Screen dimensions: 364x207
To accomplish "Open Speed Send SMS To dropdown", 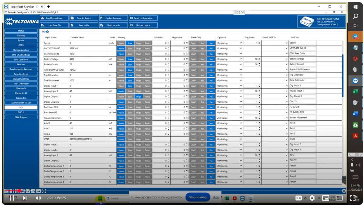I will 275,43.
